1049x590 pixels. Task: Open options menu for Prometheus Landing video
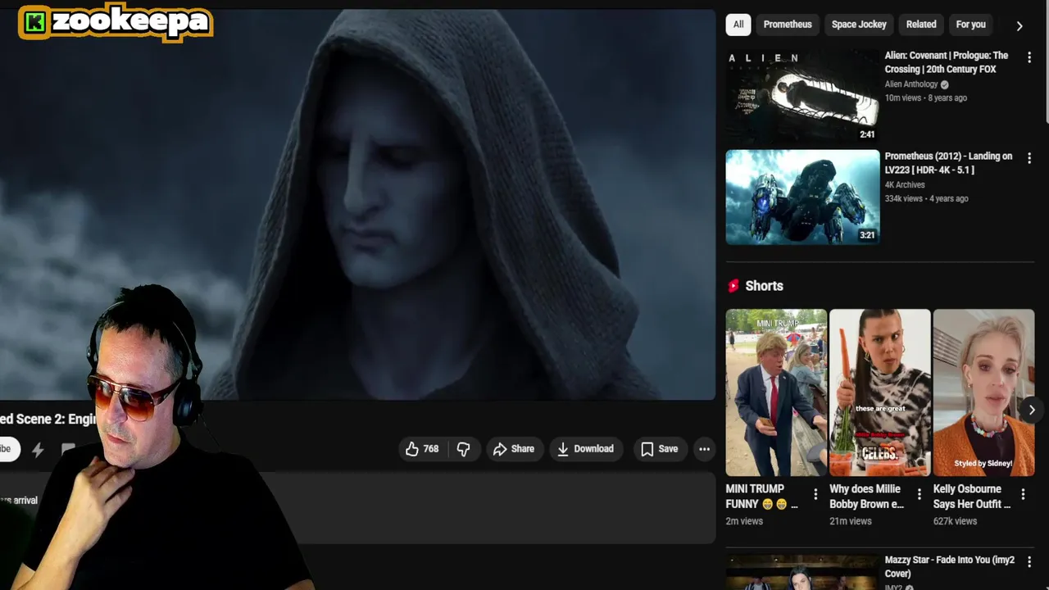click(1029, 158)
